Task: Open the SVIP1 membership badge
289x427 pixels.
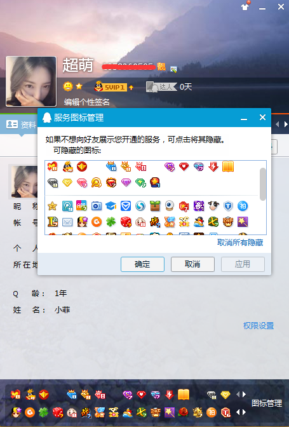Action: click(x=111, y=86)
